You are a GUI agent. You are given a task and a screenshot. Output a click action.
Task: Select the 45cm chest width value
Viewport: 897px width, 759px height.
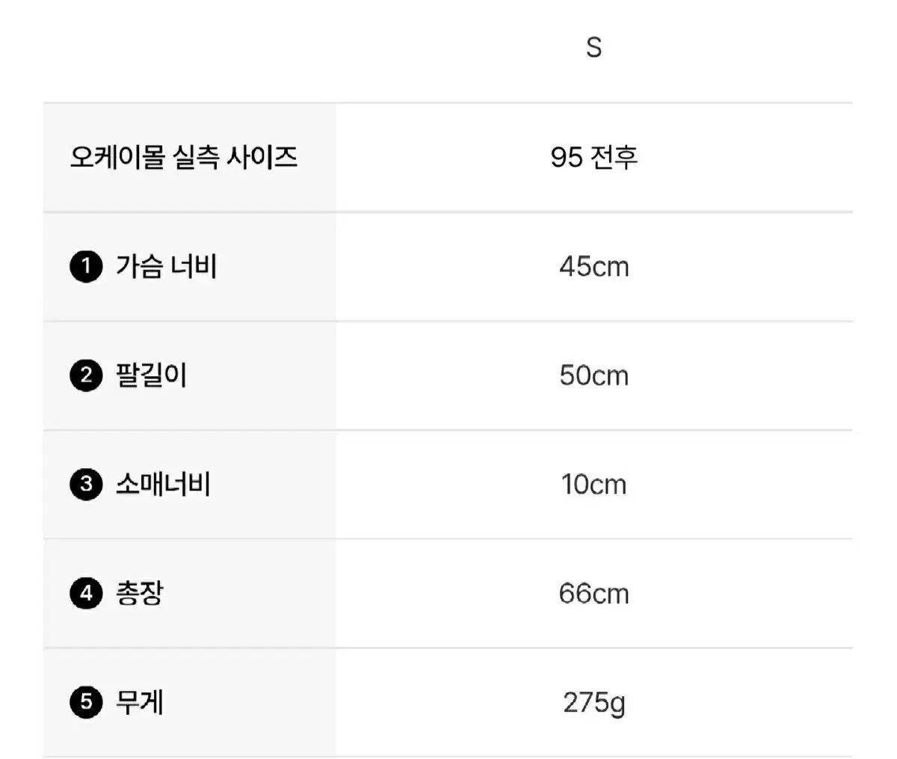(x=594, y=267)
